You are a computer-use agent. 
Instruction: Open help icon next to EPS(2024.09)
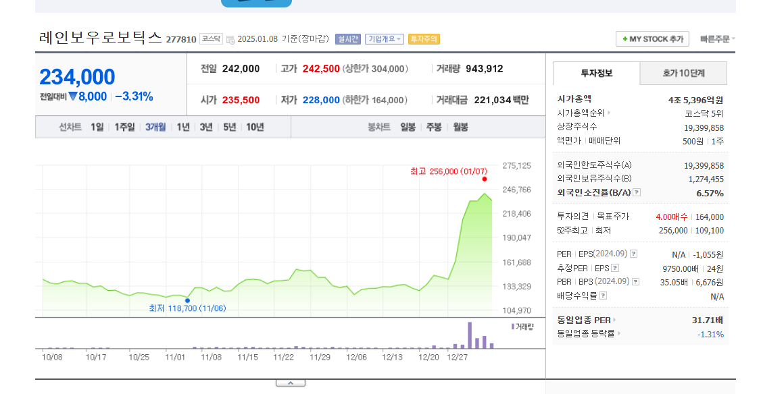pos(633,254)
